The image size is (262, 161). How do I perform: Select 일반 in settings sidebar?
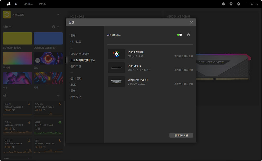[x=73, y=35]
